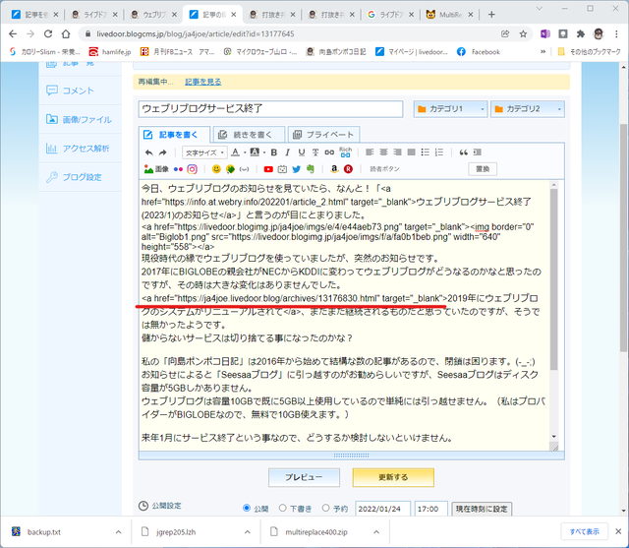The height and width of the screenshot is (548, 629).
Task: Expand backup.txt download options
Action: [118, 532]
